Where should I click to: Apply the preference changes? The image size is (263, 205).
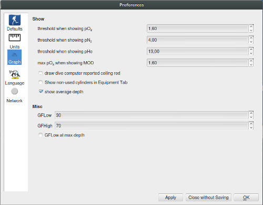pos(170,198)
